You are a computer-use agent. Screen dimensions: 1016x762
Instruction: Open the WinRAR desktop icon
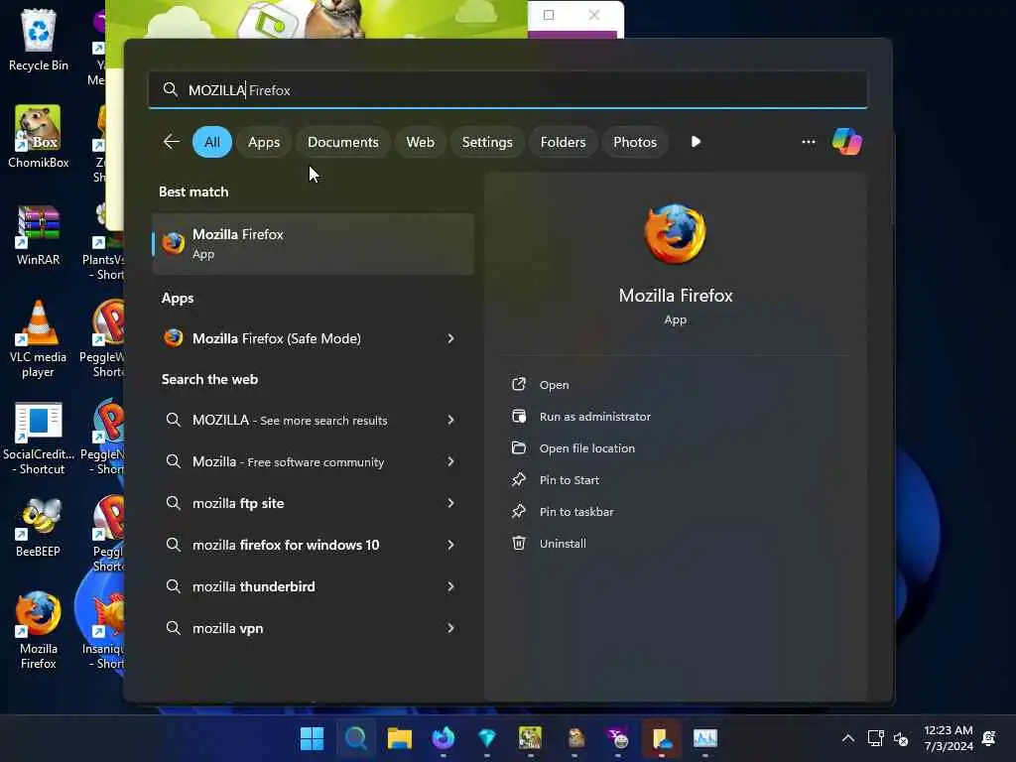click(39, 235)
